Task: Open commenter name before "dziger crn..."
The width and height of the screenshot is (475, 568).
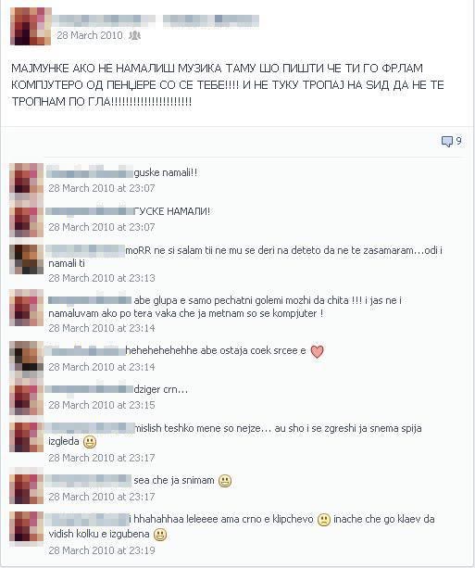Action: tap(89, 389)
